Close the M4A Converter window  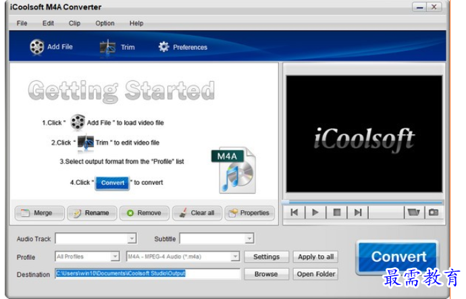(x=434, y=7)
